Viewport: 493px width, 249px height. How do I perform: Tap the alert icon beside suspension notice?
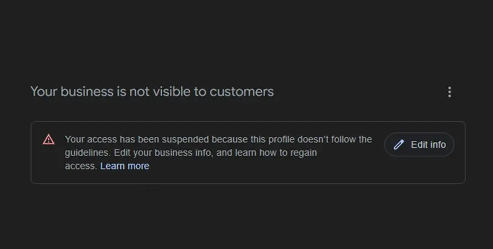pyautogui.click(x=49, y=140)
